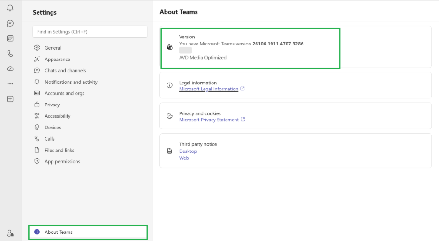Click the Accessibility figure icon
Image resolution: width=439 pixels, height=241 pixels.
(37, 116)
